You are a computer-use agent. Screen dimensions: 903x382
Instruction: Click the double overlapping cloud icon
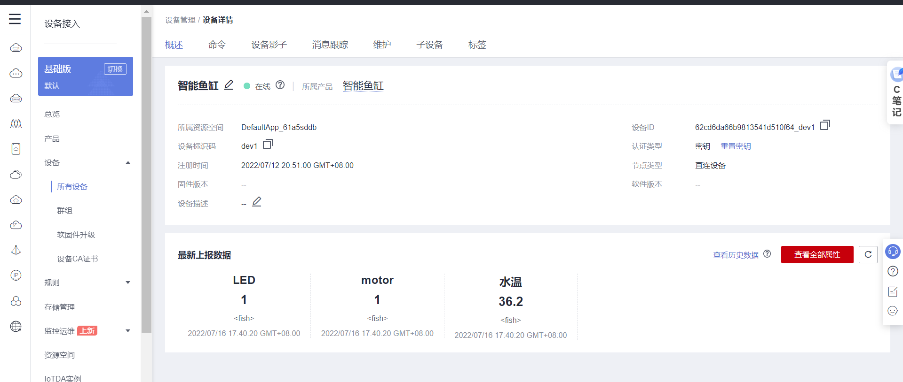pyautogui.click(x=16, y=175)
